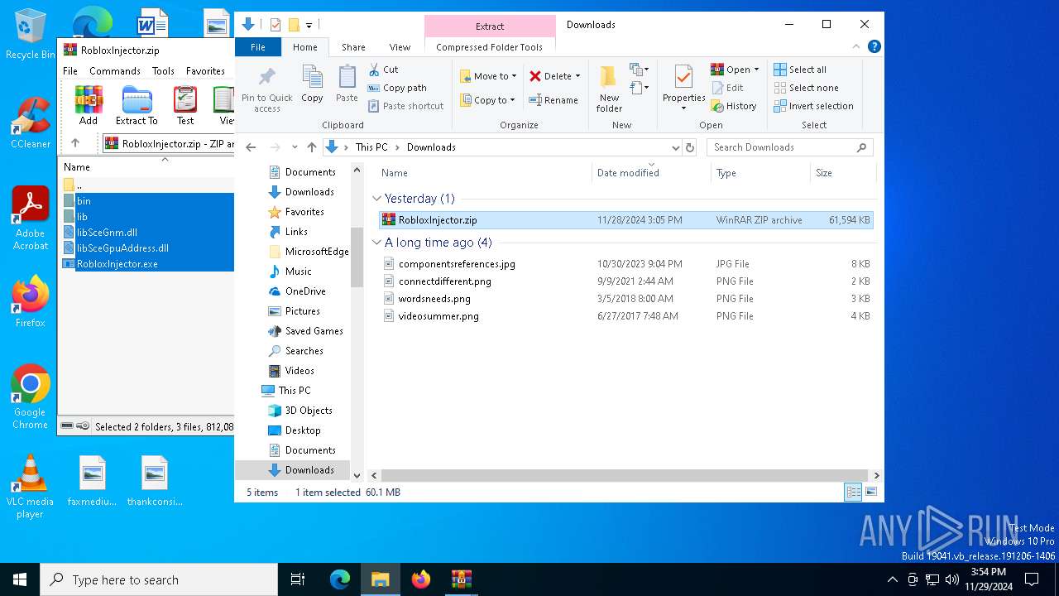Screen dimensions: 1059x596
Task: Create a New folder from ribbon
Action: [609, 89]
